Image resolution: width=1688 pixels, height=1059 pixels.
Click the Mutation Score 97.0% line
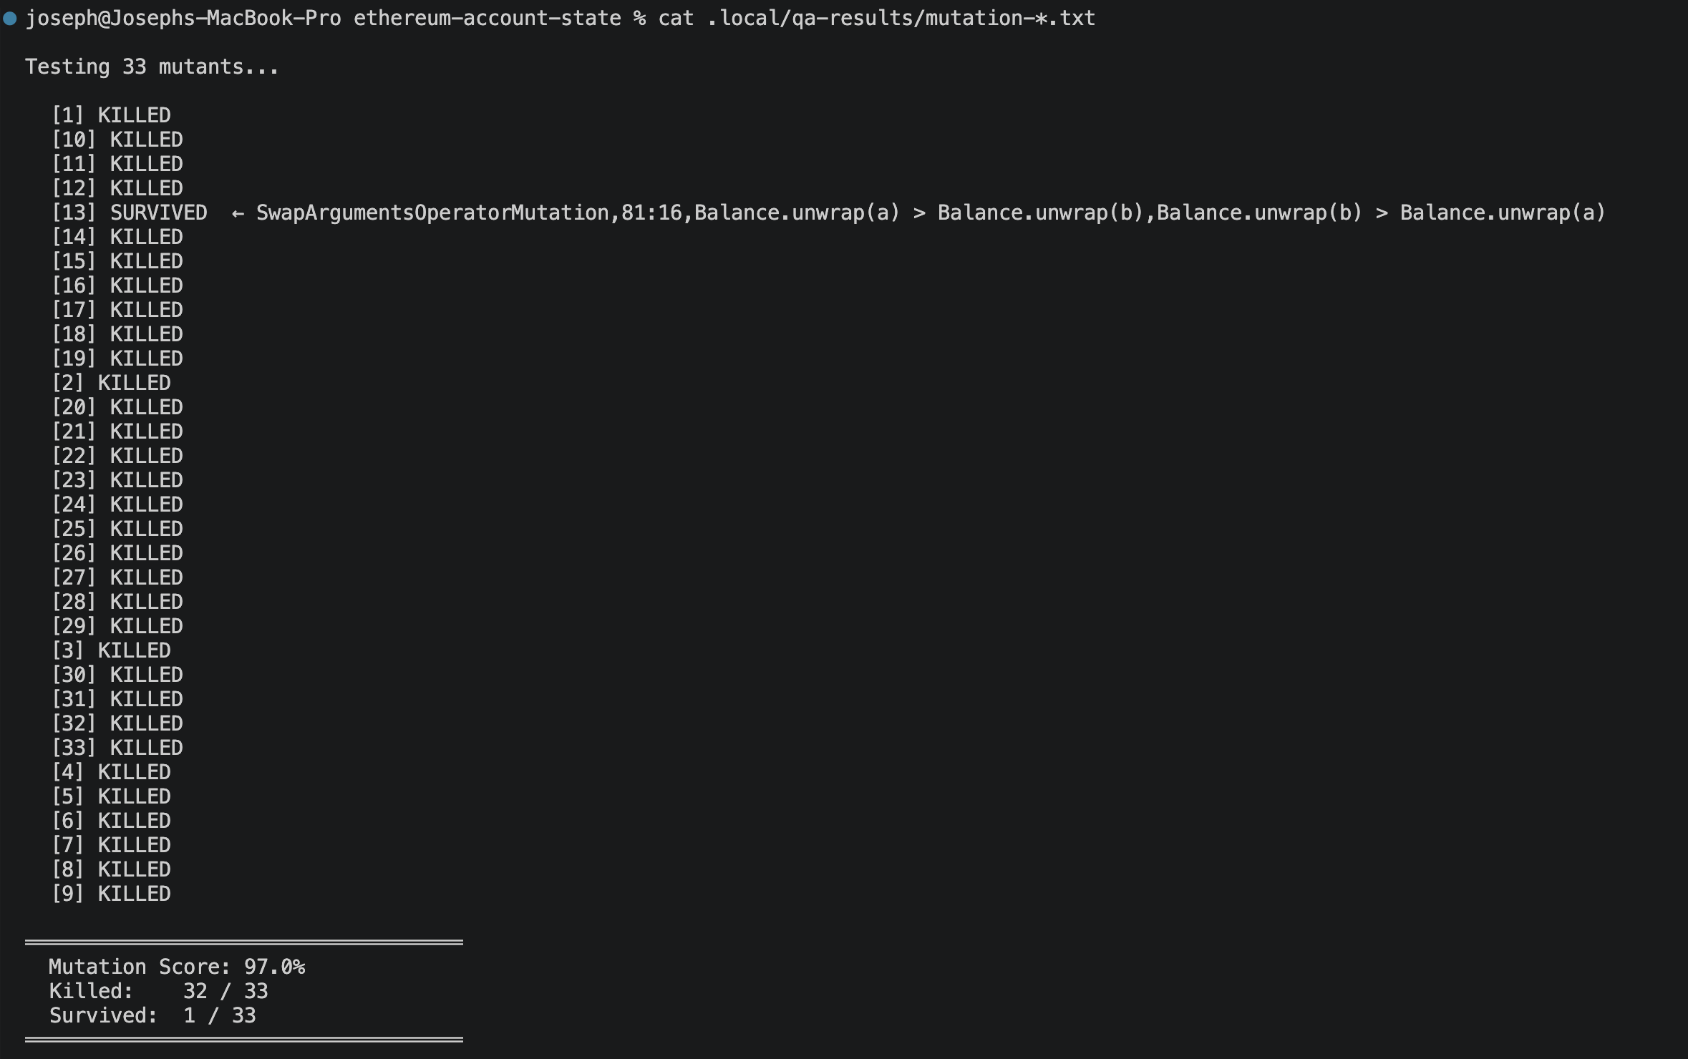pos(177,967)
